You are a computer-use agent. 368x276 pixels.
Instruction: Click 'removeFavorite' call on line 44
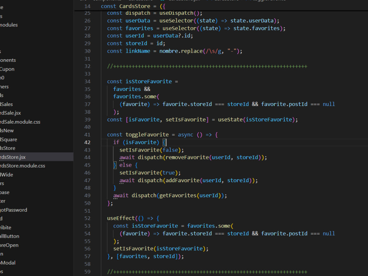pyautogui.click(x=187, y=158)
